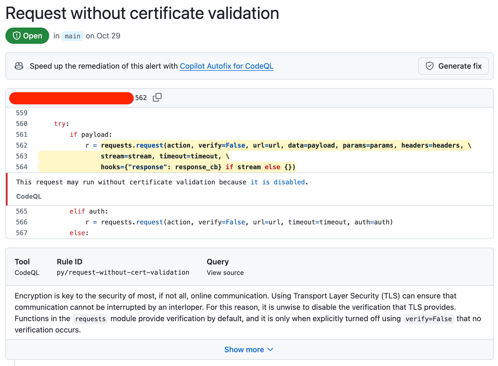Open the Copilot Autofix for CodeQL link
Screen dimensions: 498x366
coord(226,66)
